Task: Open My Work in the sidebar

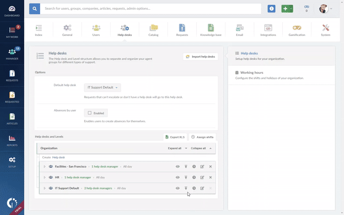Action: pyautogui.click(x=12, y=32)
